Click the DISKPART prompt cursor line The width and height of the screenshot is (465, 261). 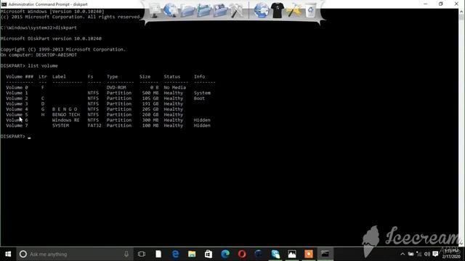pos(15,136)
